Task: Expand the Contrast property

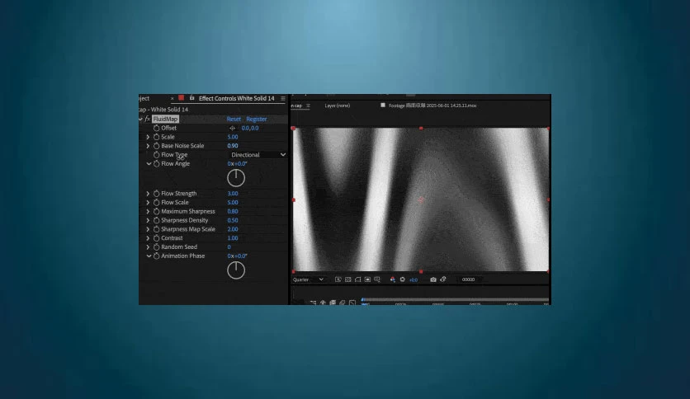Action: tap(149, 237)
